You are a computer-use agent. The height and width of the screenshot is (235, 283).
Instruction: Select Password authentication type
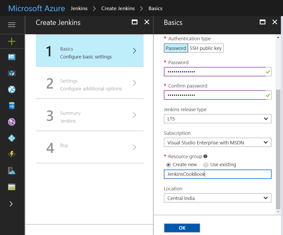tap(176, 48)
